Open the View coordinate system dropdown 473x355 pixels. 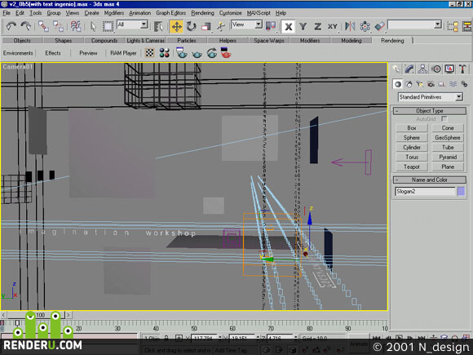click(x=247, y=24)
